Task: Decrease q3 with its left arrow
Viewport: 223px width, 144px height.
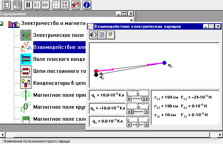Action: point(129,125)
